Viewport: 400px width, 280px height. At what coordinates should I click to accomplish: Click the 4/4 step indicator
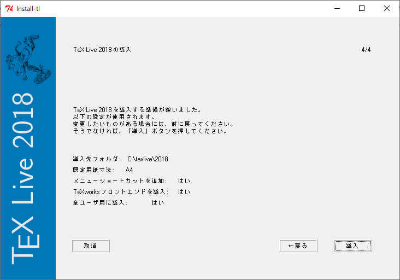click(x=366, y=50)
